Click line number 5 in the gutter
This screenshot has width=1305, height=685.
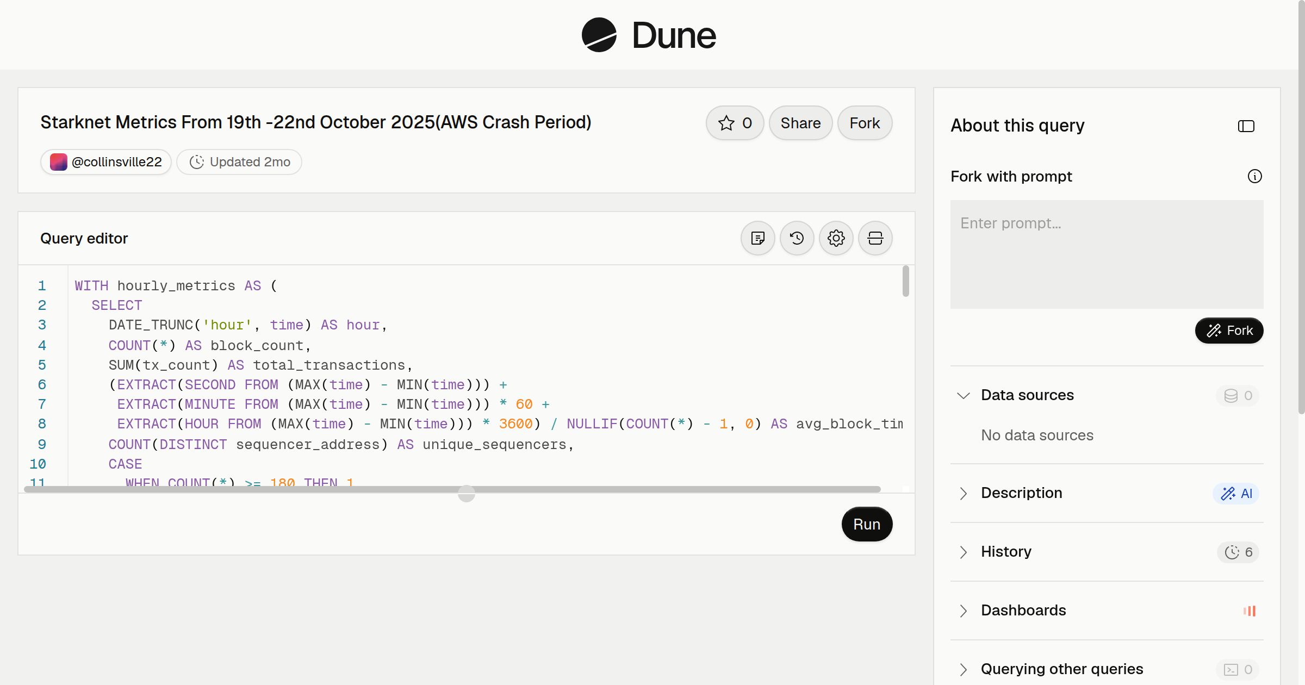42,365
